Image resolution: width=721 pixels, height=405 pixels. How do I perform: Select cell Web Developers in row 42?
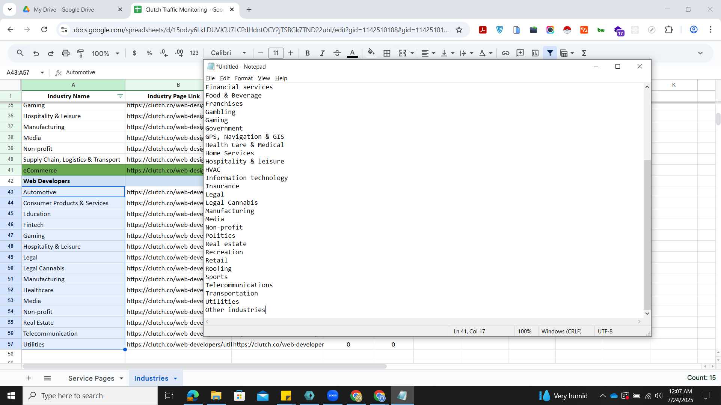(73, 181)
